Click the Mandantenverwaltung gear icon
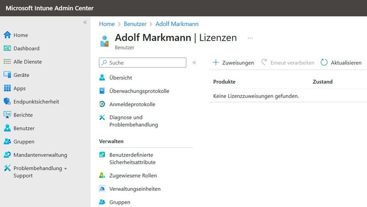The height and width of the screenshot is (207, 367). (7, 155)
